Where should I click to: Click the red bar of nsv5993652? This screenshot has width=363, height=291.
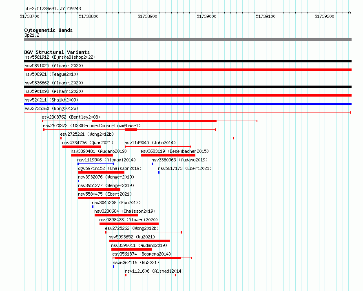[139, 241]
